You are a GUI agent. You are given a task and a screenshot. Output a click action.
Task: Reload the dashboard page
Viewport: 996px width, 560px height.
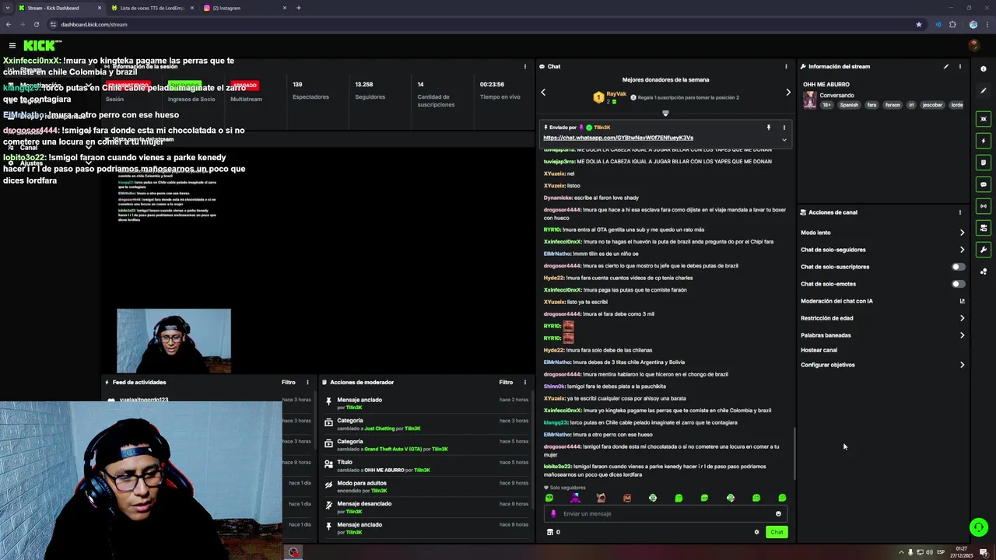tap(37, 24)
